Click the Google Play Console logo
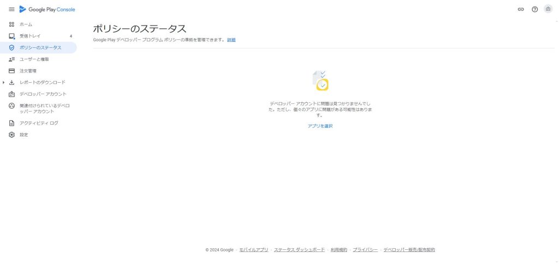Screen dimensions: 559x264 click(x=47, y=10)
